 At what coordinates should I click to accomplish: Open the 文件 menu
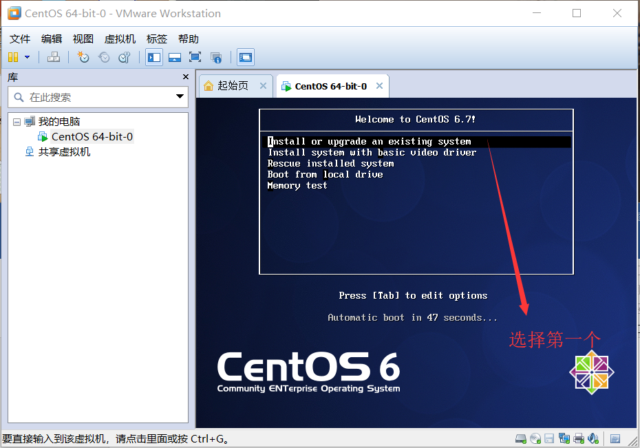click(20, 39)
